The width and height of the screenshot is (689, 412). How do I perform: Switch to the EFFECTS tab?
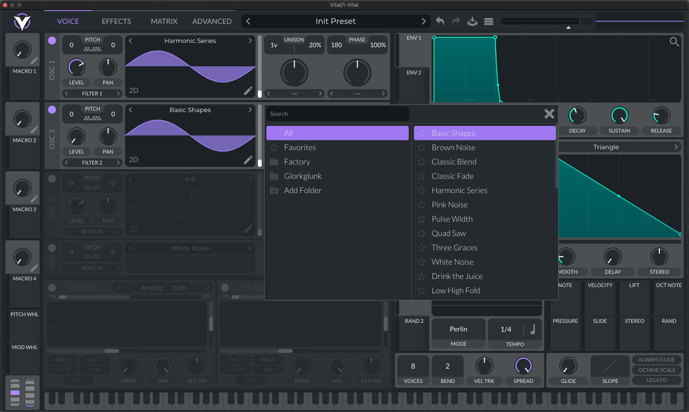pyautogui.click(x=117, y=21)
